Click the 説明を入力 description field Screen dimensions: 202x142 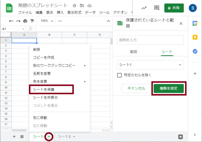click(x=150, y=40)
